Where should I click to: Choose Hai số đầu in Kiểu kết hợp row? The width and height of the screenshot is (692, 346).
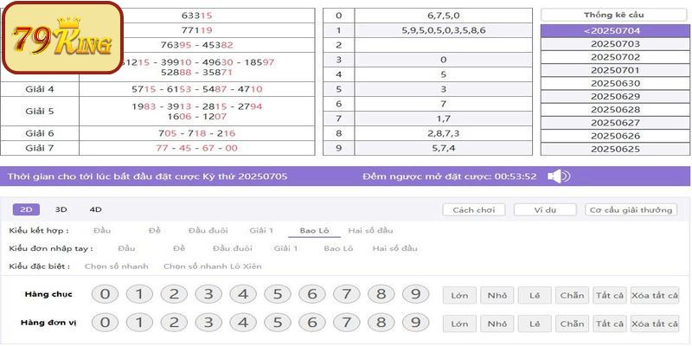point(370,230)
